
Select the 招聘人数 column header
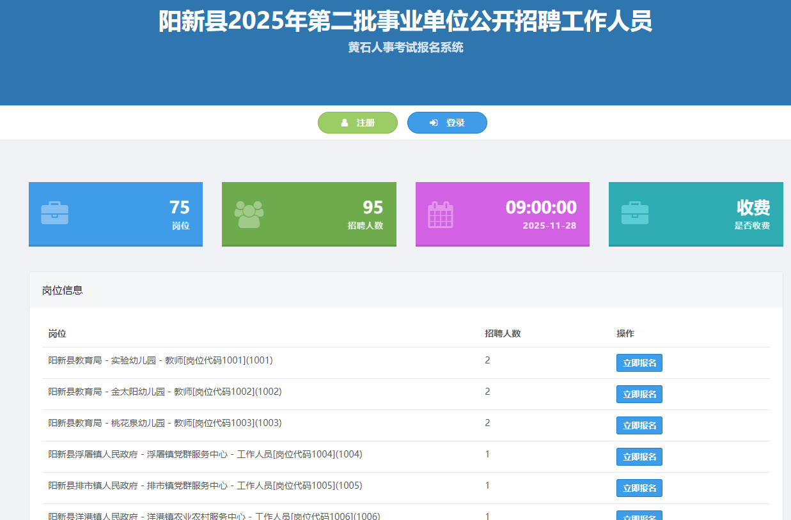click(x=502, y=333)
